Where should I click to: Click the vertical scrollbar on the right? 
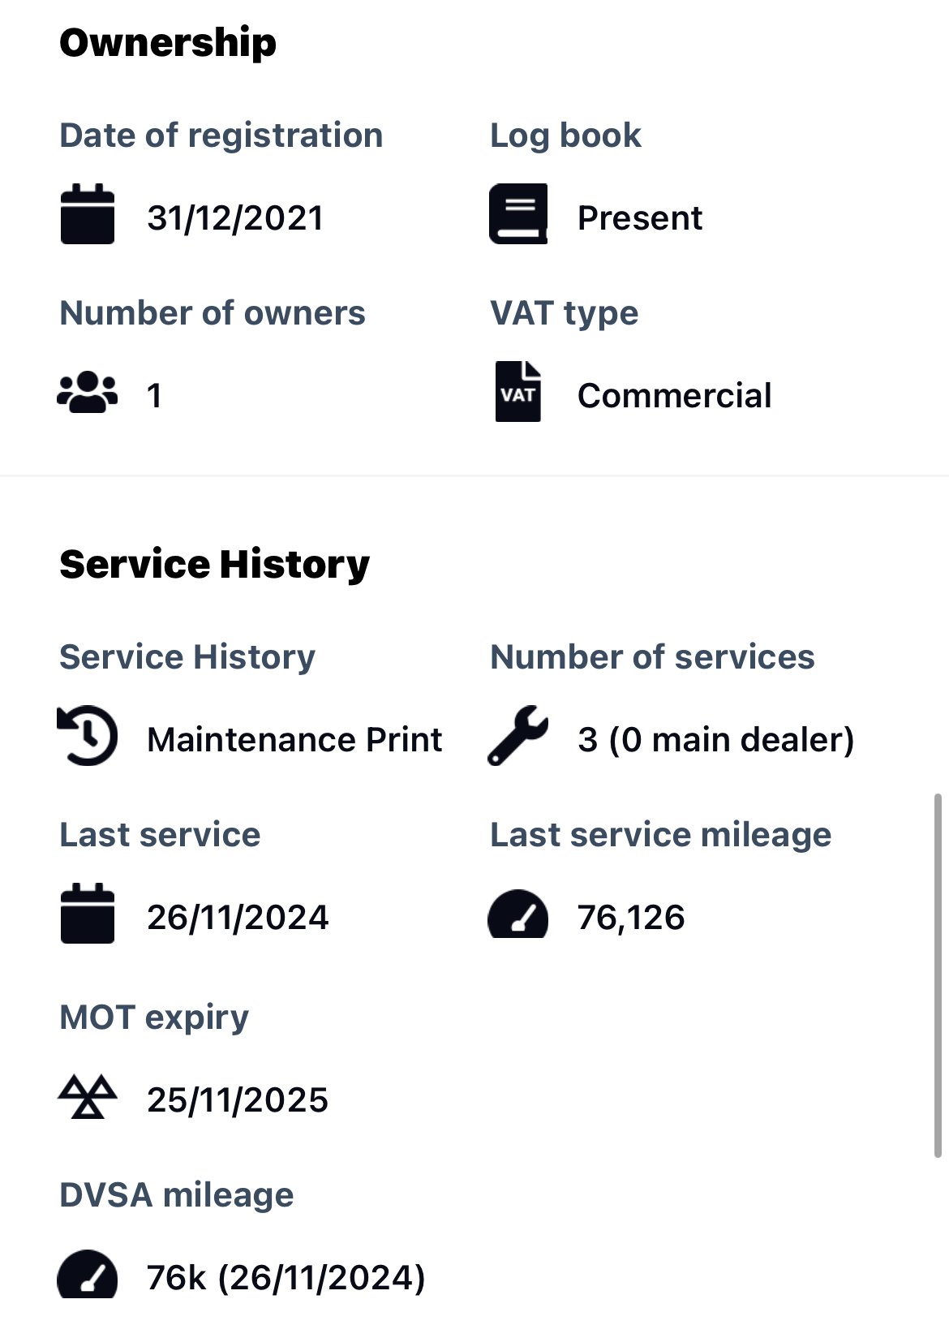click(938, 975)
